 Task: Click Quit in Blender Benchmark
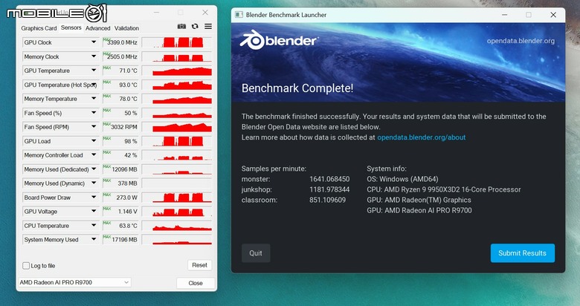[x=256, y=253]
